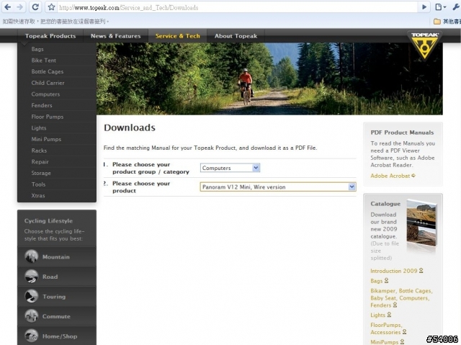Open the other bookmarks folder
This screenshot has height=345, width=461.
click(x=447, y=22)
